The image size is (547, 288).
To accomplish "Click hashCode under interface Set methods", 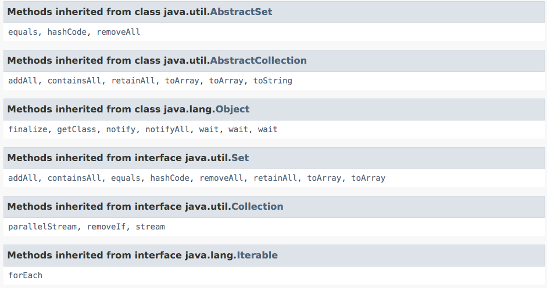I will pyautogui.click(x=170, y=178).
